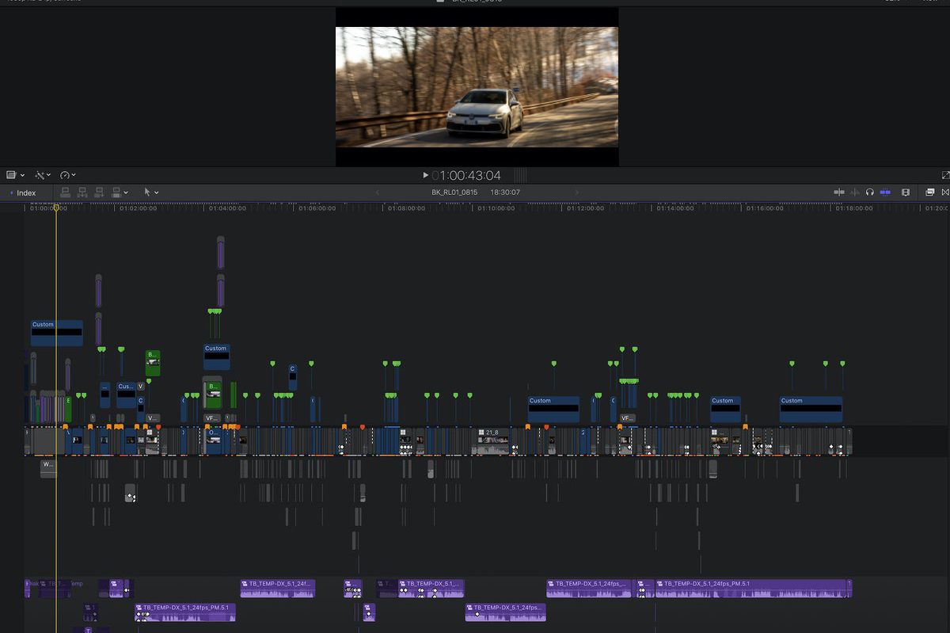Select the Custom title clip near 01:17:00:00
The height and width of the screenshot is (633, 950).
point(811,410)
